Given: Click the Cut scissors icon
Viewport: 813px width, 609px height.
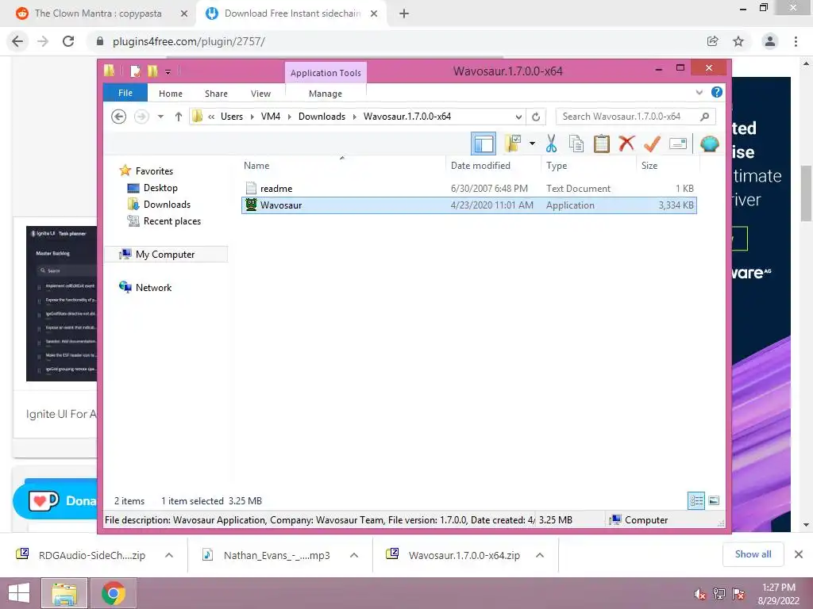Looking at the screenshot, I should click(551, 144).
